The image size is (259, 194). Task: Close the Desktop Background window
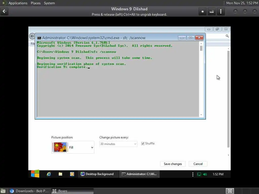point(226,29)
